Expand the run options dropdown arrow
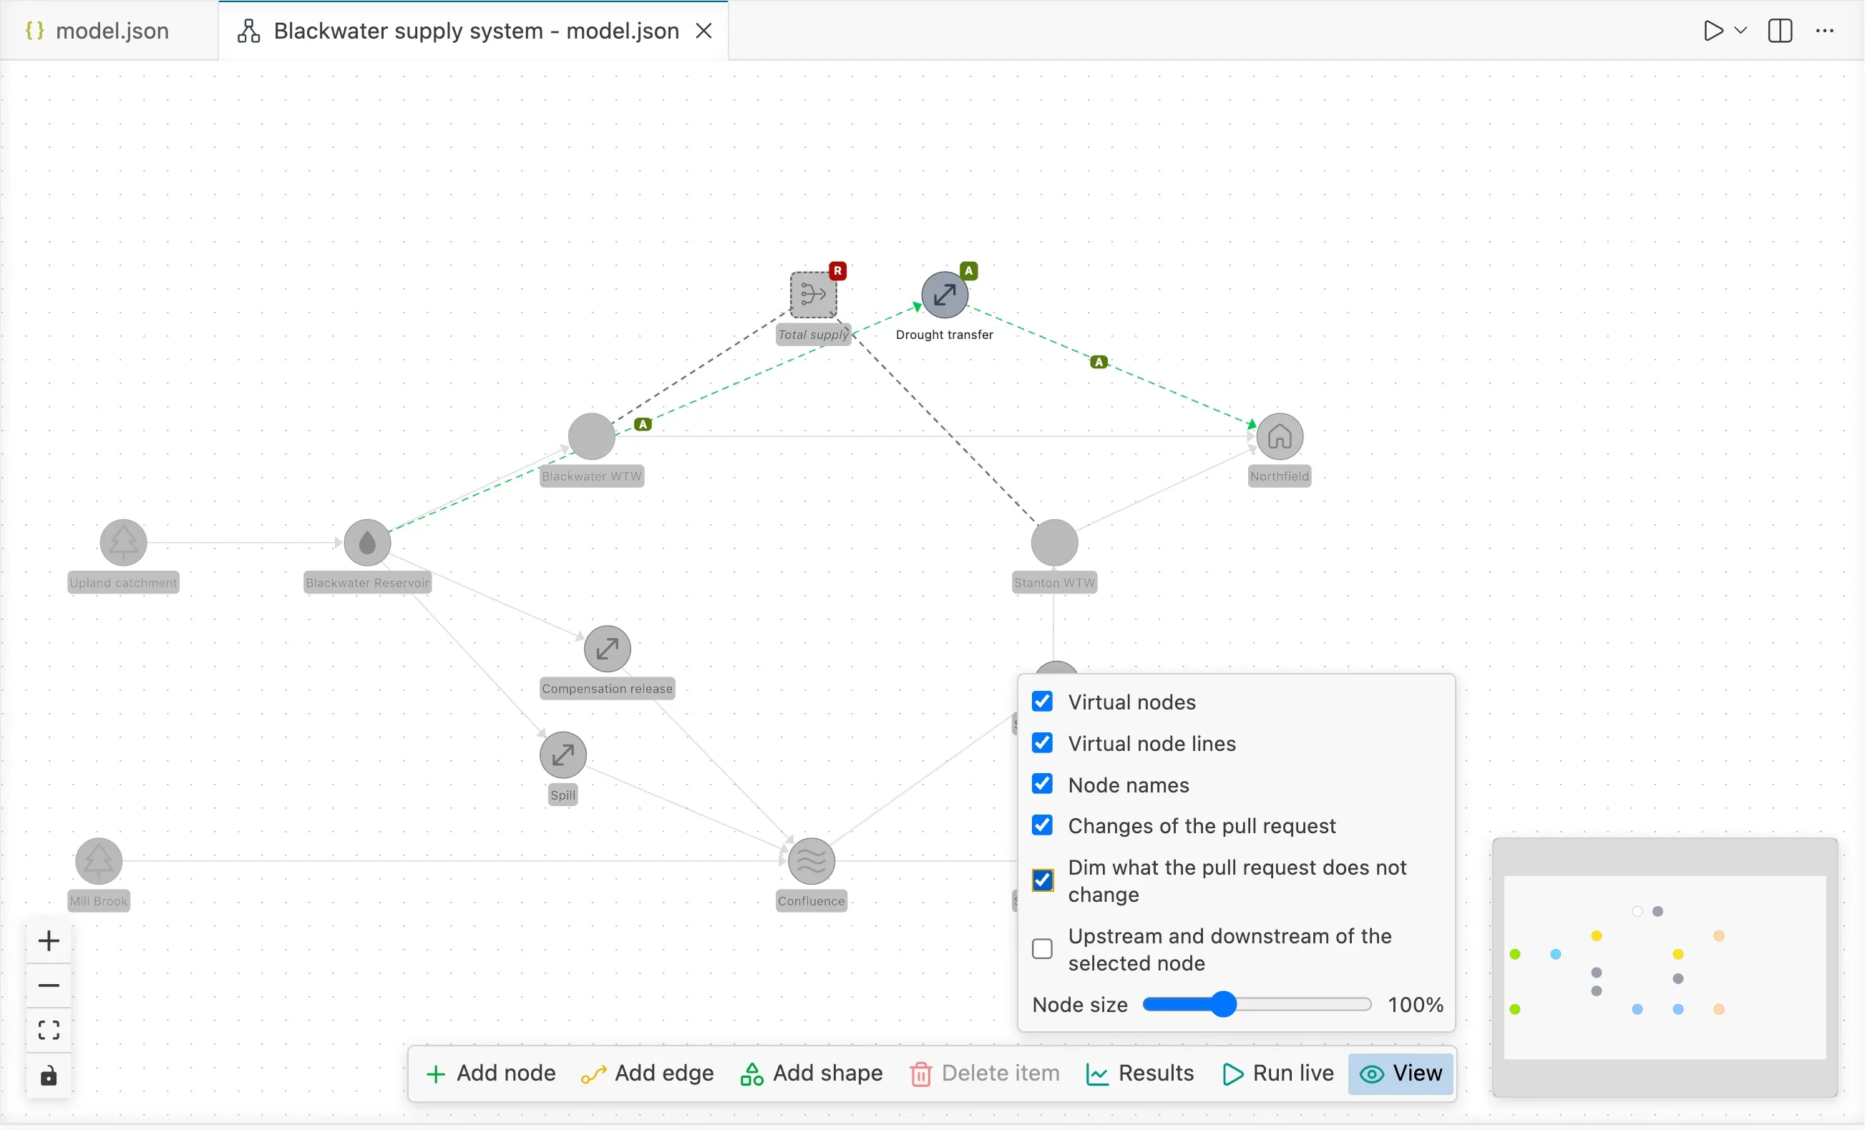 point(1741,31)
